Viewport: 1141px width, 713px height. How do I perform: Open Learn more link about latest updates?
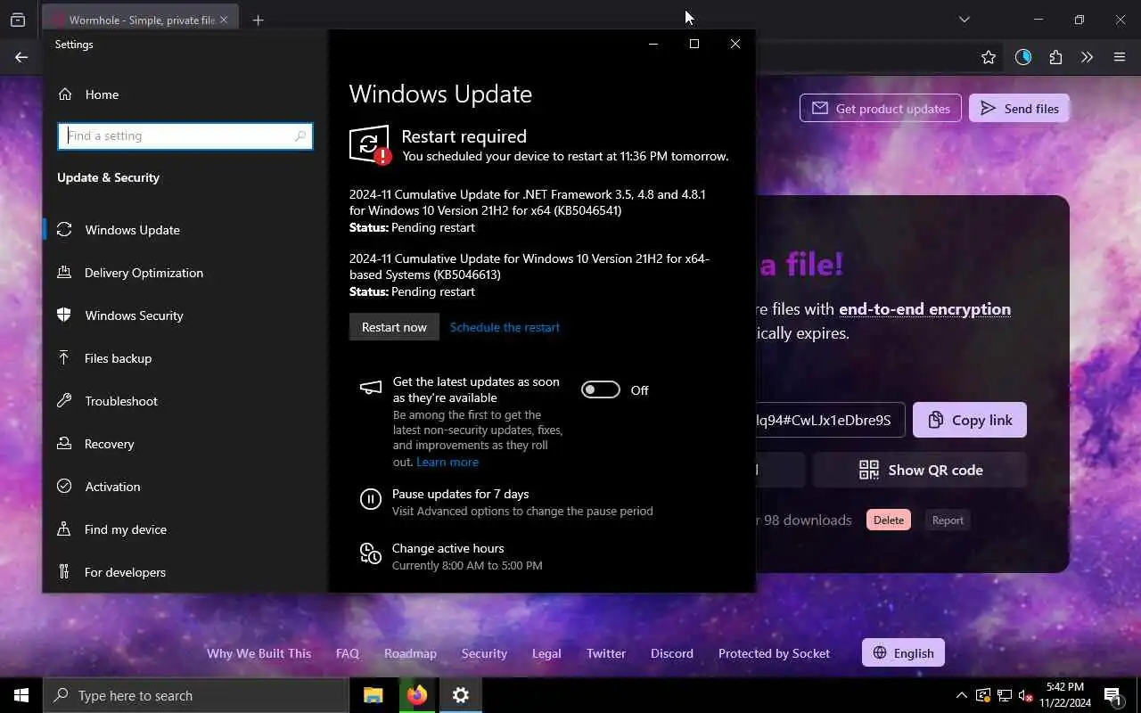[x=447, y=462]
